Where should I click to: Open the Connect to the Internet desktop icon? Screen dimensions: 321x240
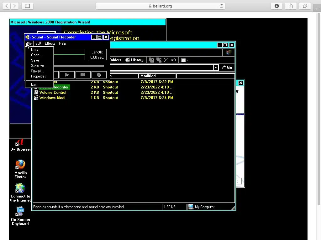(x=20, y=192)
